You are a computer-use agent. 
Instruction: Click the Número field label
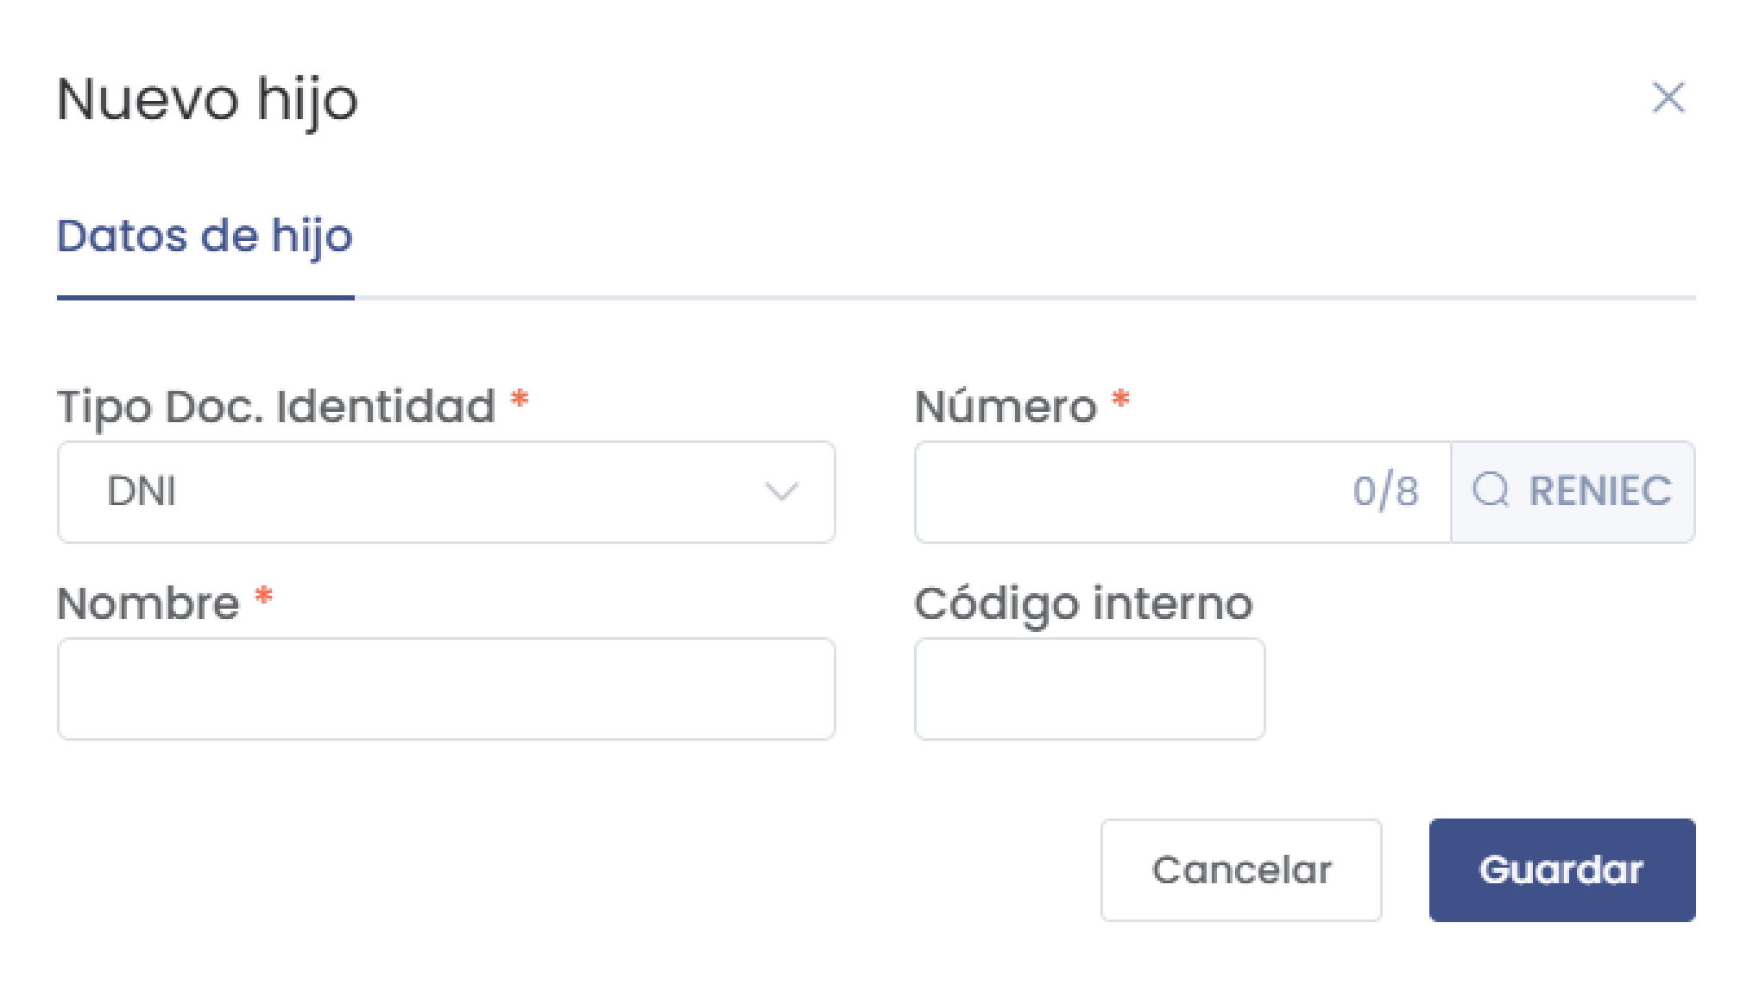[1006, 406]
